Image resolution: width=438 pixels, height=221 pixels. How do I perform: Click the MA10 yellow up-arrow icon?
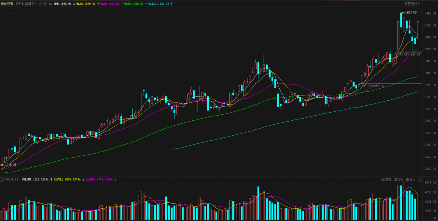(97, 3)
